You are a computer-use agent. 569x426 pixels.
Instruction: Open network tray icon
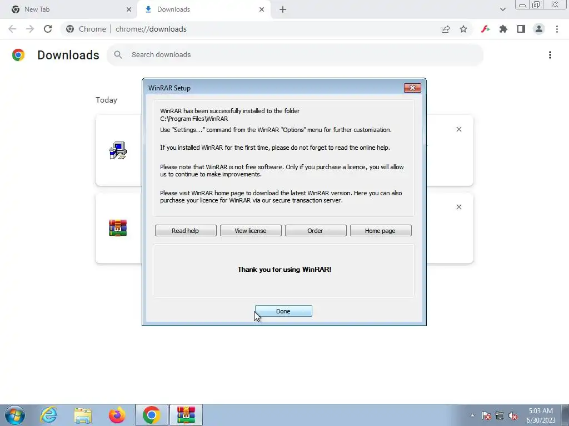[500, 415]
